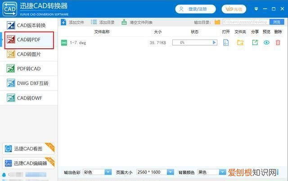This screenshot has width=288, height=181.
Task: Switch to CAD转DWF mode
Action: pos(29,98)
